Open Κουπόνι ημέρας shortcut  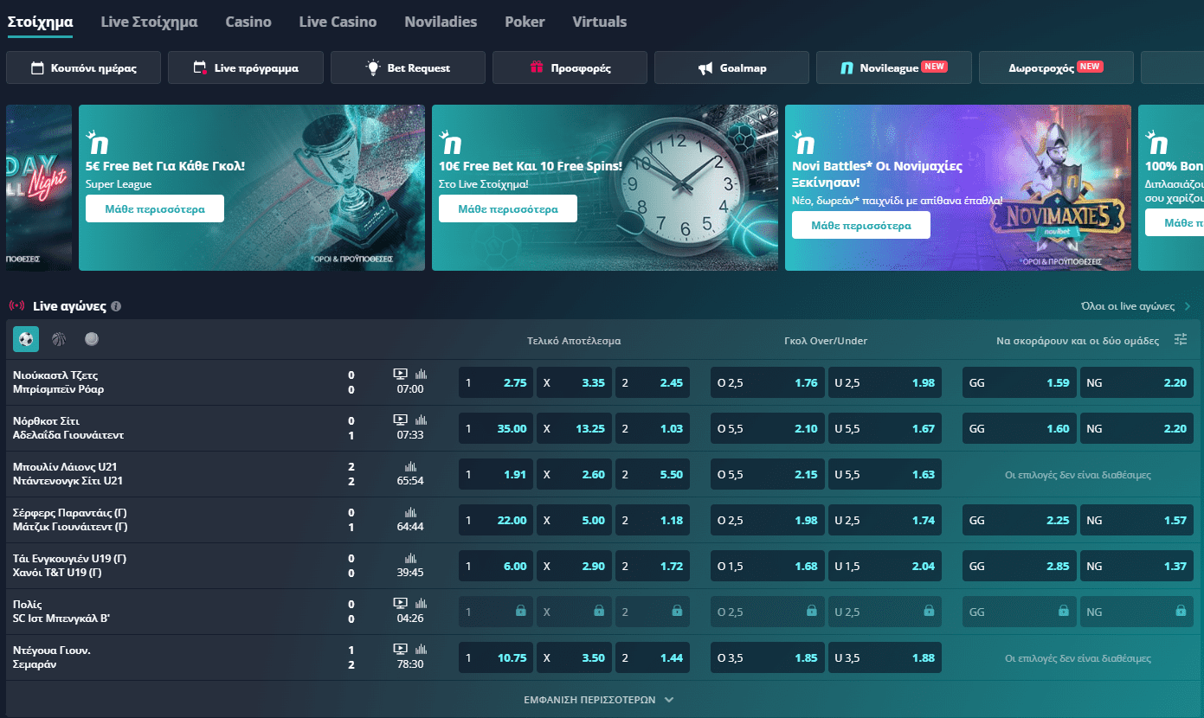[x=84, y=67]
